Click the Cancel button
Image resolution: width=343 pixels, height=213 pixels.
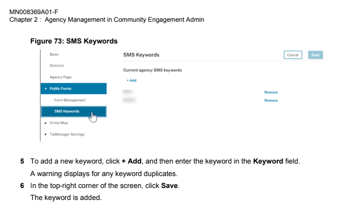pyautogui.click(x=293, y=55)
